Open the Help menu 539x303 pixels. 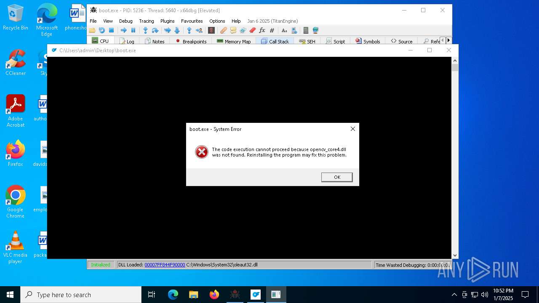[236, 21]
